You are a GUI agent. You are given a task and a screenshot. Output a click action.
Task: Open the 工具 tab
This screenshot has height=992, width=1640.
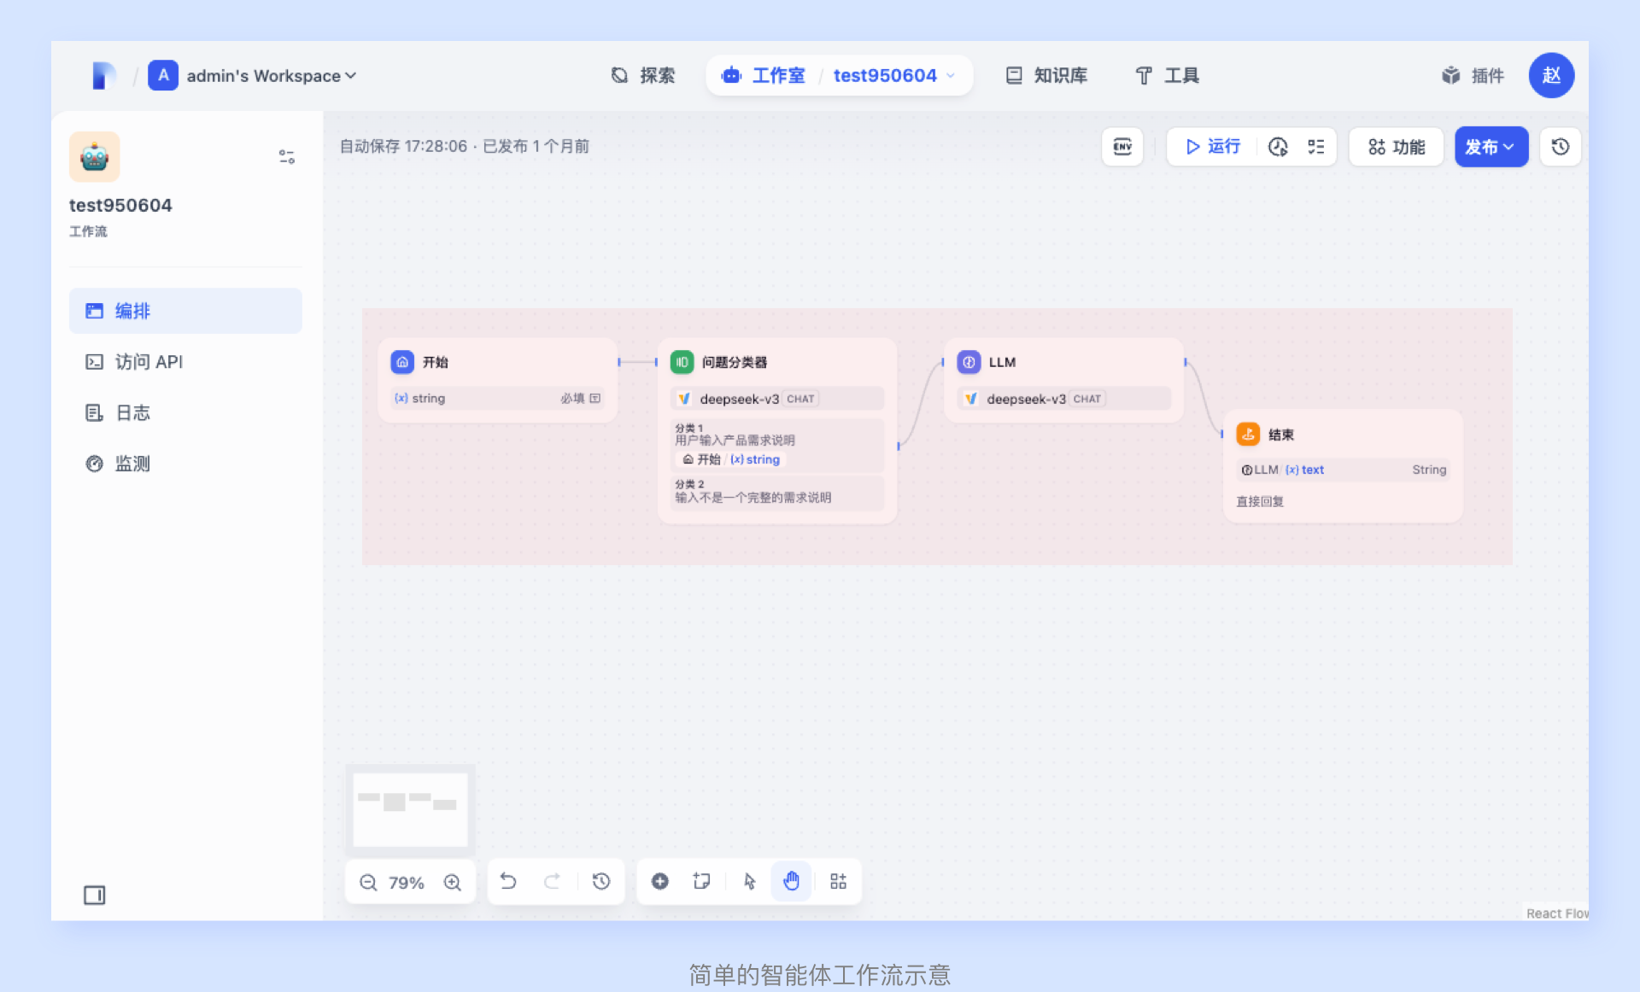(x=1167, y=76)
